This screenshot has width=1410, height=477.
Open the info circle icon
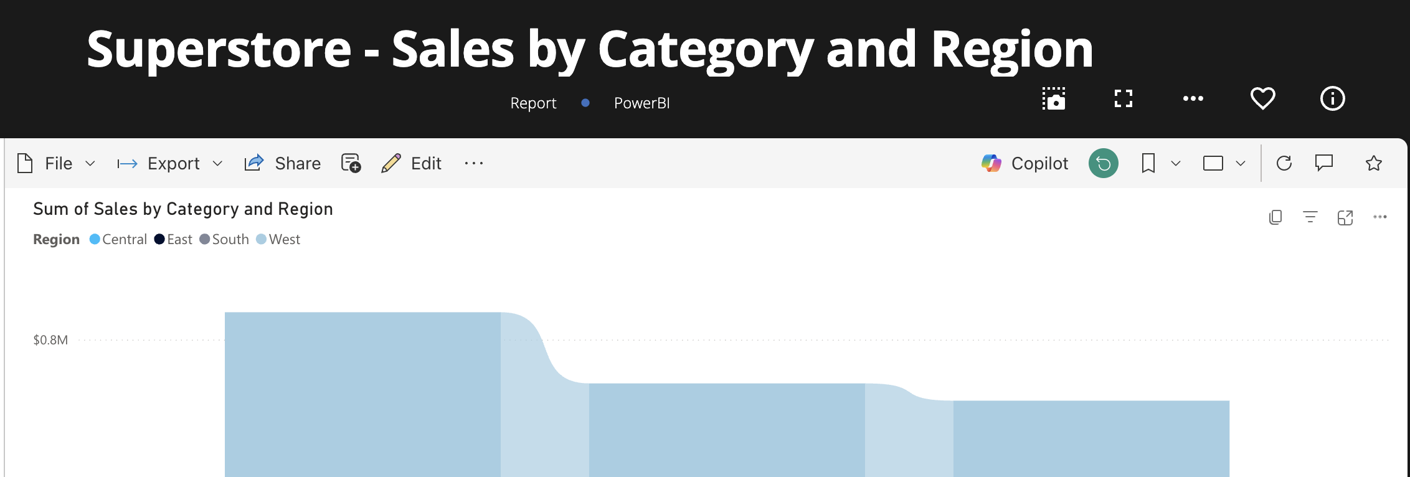(x=1332, y=98)
